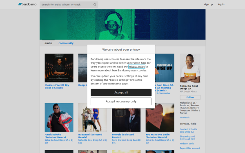Open Streaming and Download help link
Screen dimensions: 245x153
[187, 138]
